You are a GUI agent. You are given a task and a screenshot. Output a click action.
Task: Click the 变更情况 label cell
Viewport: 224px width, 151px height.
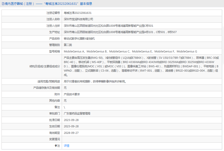32,139
